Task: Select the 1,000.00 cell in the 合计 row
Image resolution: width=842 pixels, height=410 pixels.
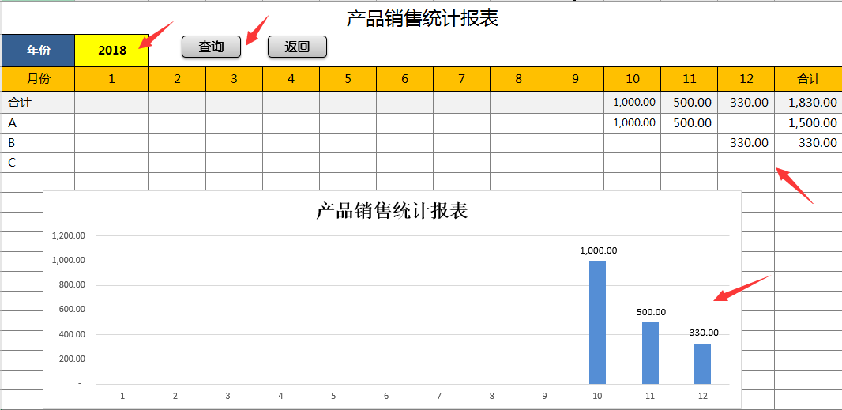Action: pyautogui.click(x=633, y=102)
